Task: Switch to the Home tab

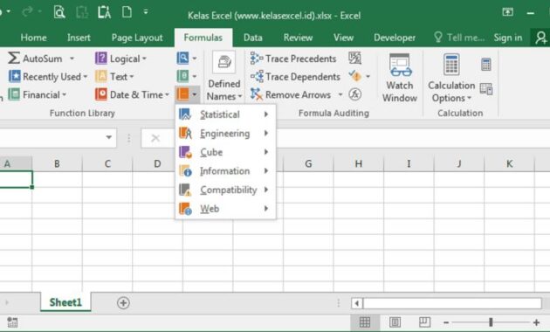Action: coord(33,38)
